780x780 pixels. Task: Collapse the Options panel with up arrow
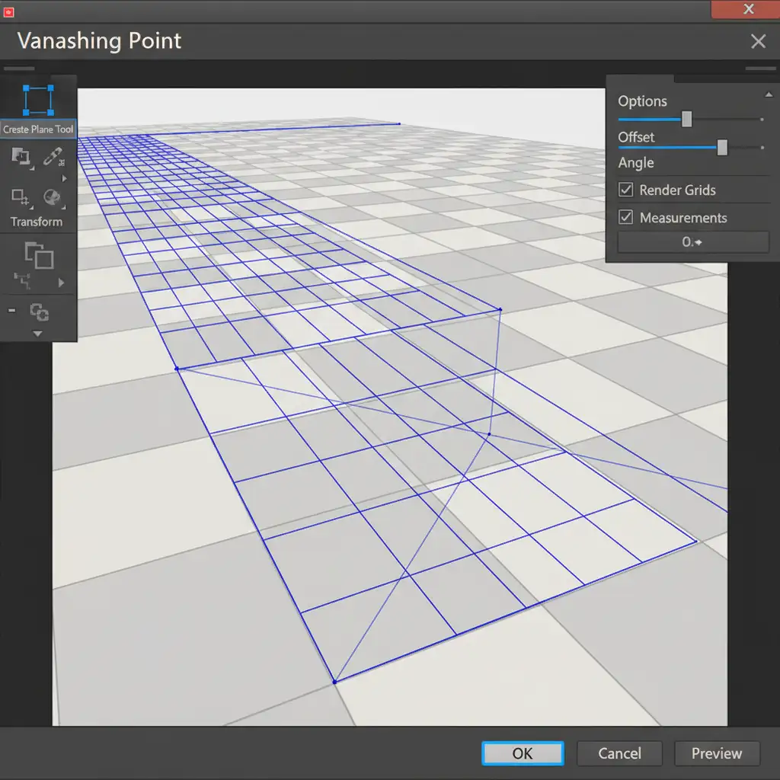pos(767,94)
